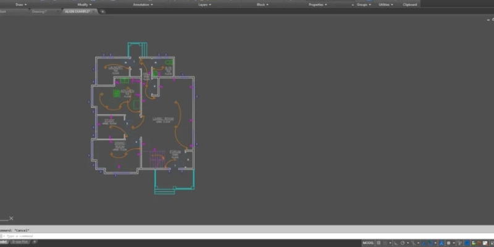494x247 pixels.
Task: Toggle ortho mode in status bar
Action: click(396, 243)
